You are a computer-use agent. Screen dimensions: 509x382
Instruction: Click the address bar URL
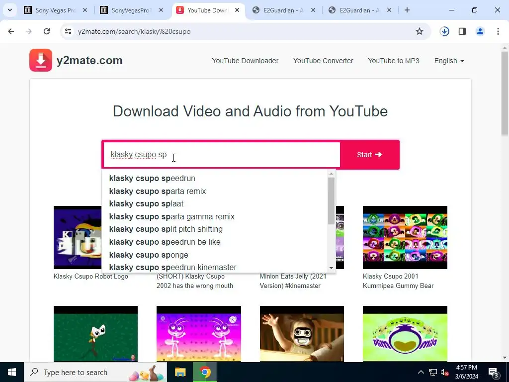click(x=134, y=31)
